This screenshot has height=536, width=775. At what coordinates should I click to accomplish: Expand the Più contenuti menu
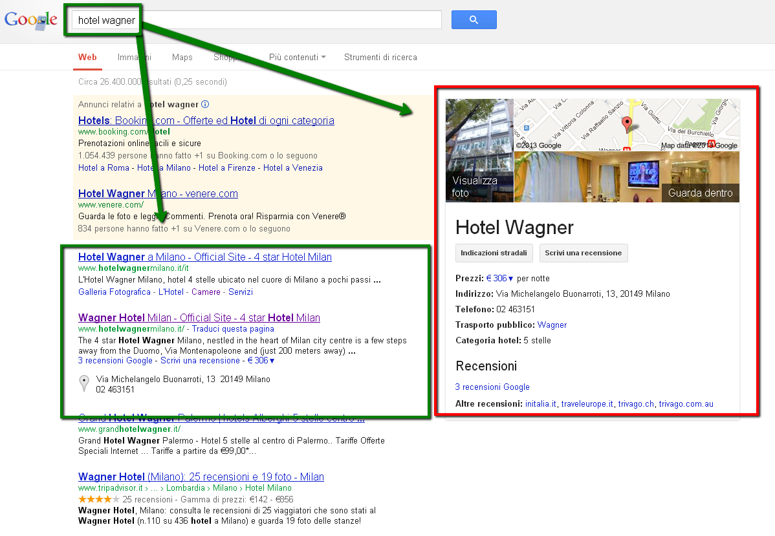pos(297,58)
